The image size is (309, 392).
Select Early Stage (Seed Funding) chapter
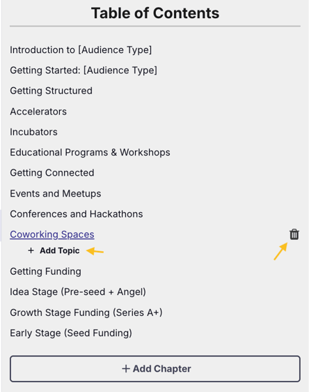pos(71,333)
